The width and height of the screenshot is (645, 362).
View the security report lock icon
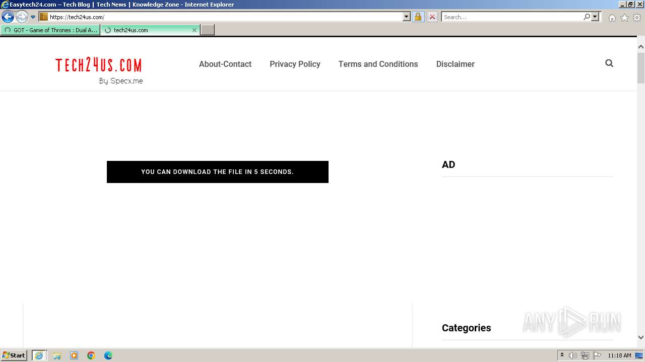pyautogui.click(x=418, y=17)
